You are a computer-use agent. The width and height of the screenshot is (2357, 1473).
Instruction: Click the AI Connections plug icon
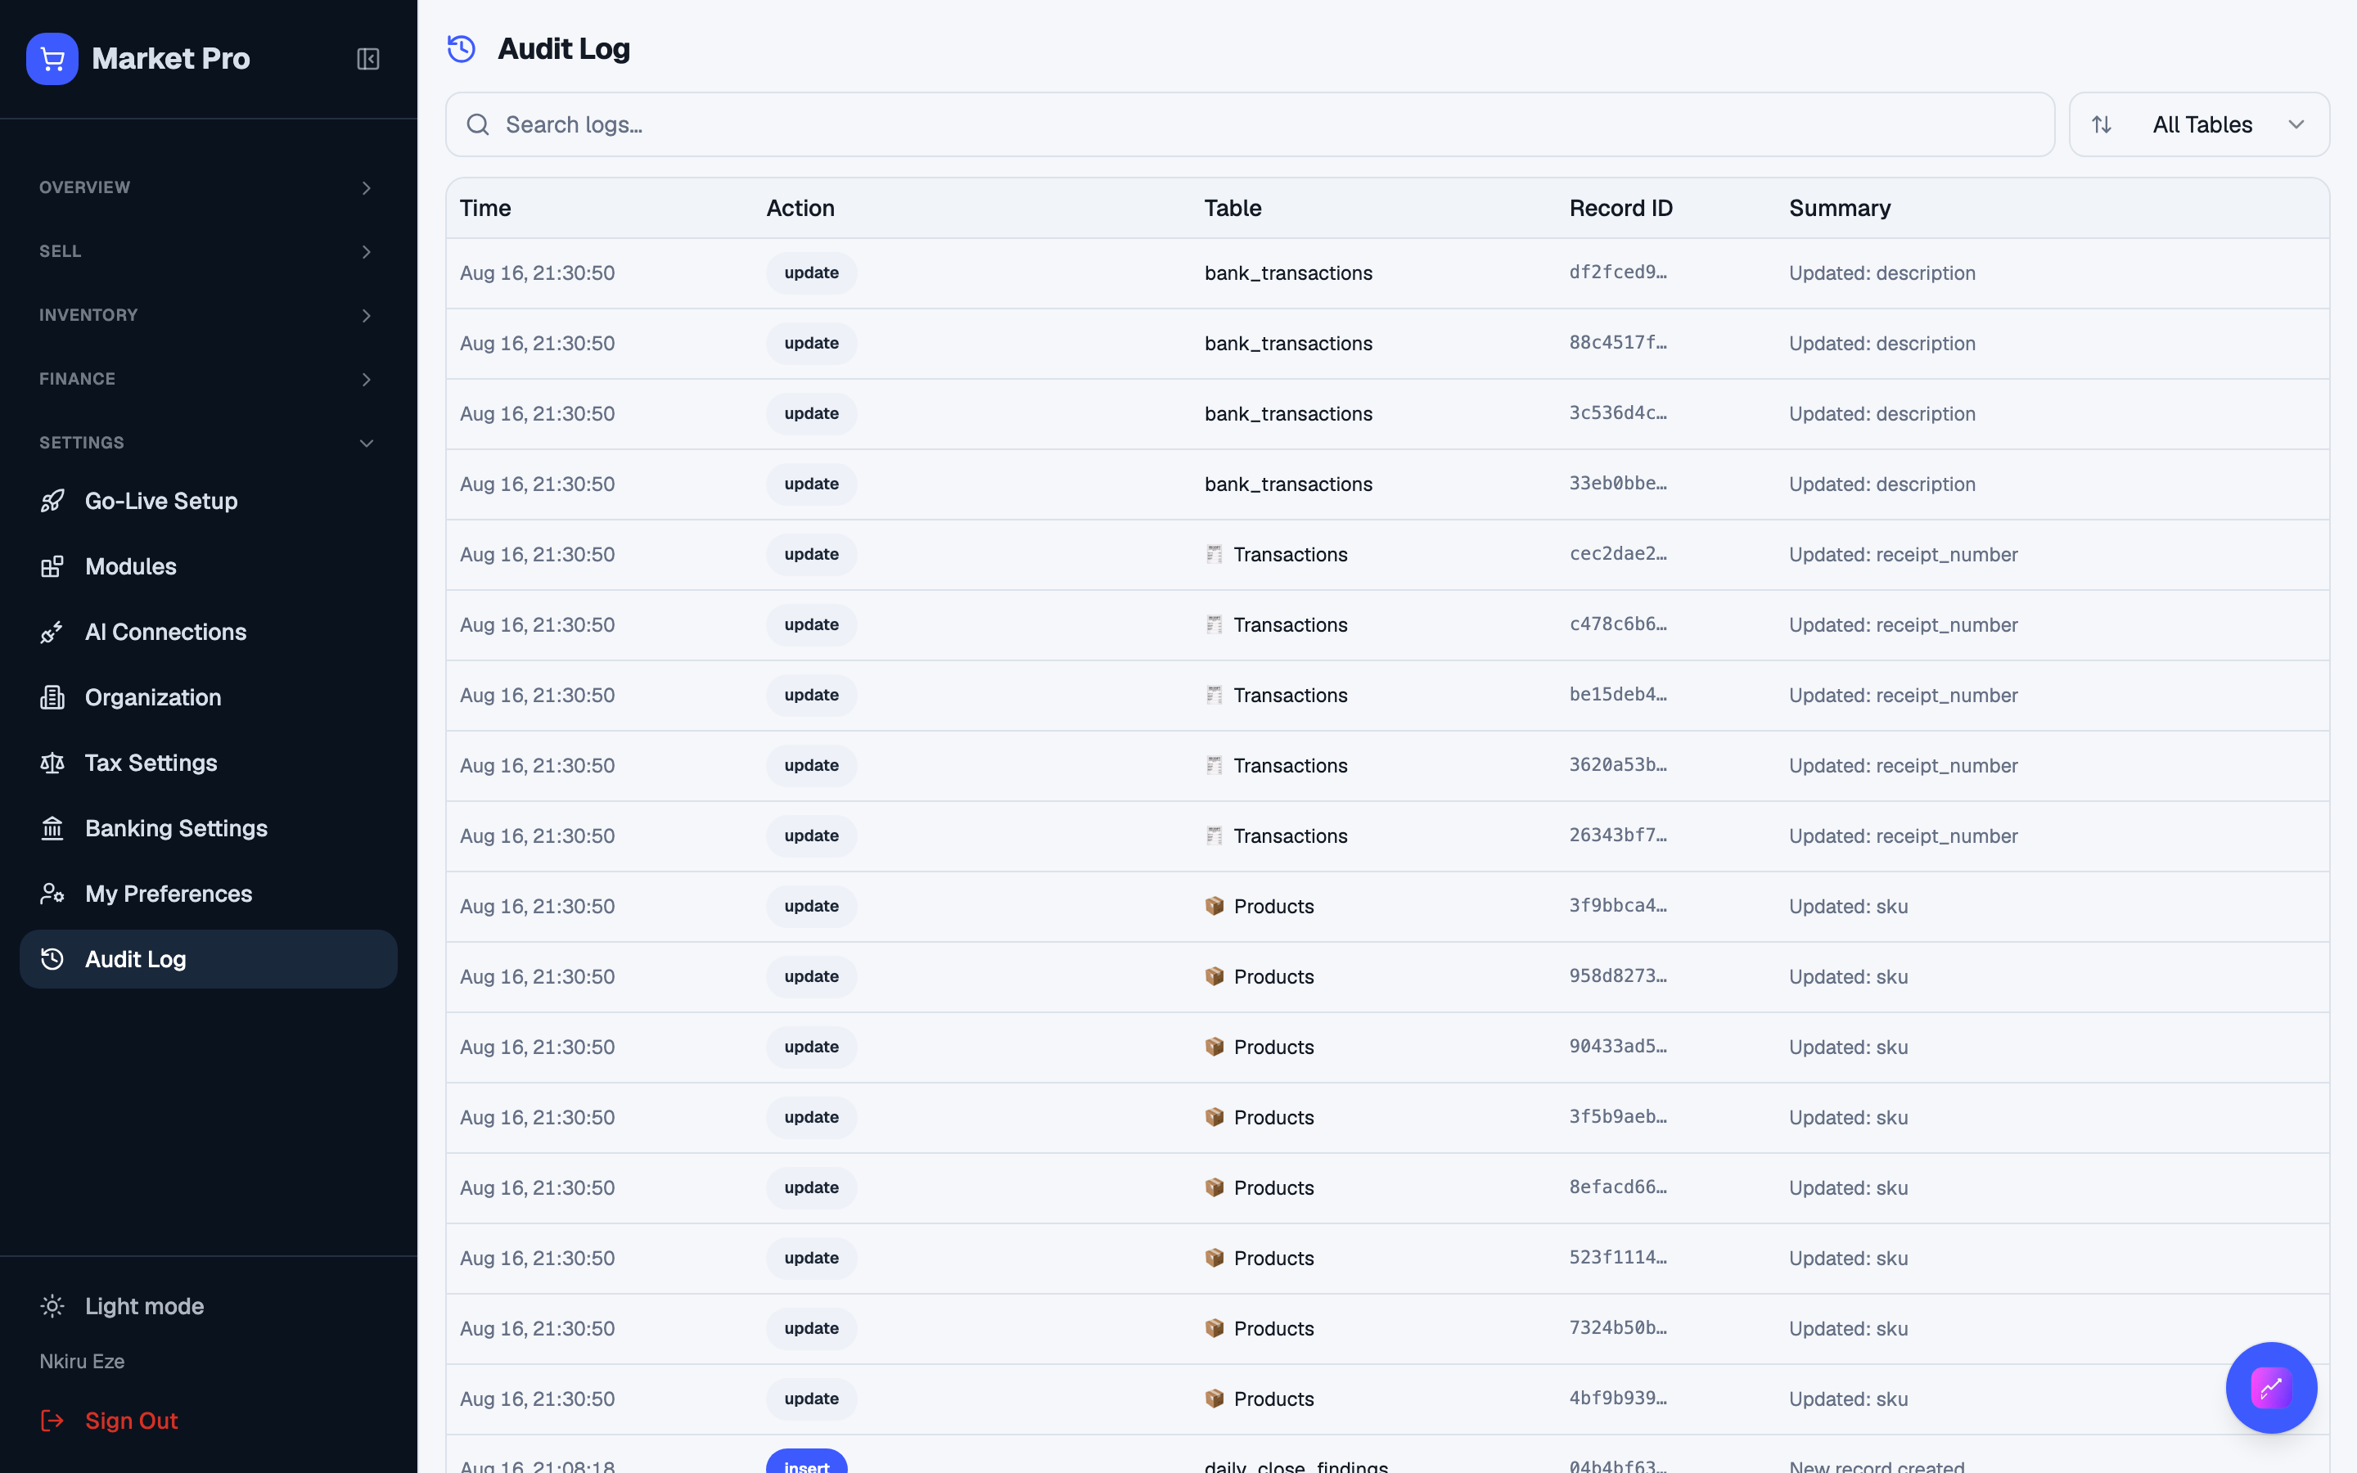[x=52, y=631]
